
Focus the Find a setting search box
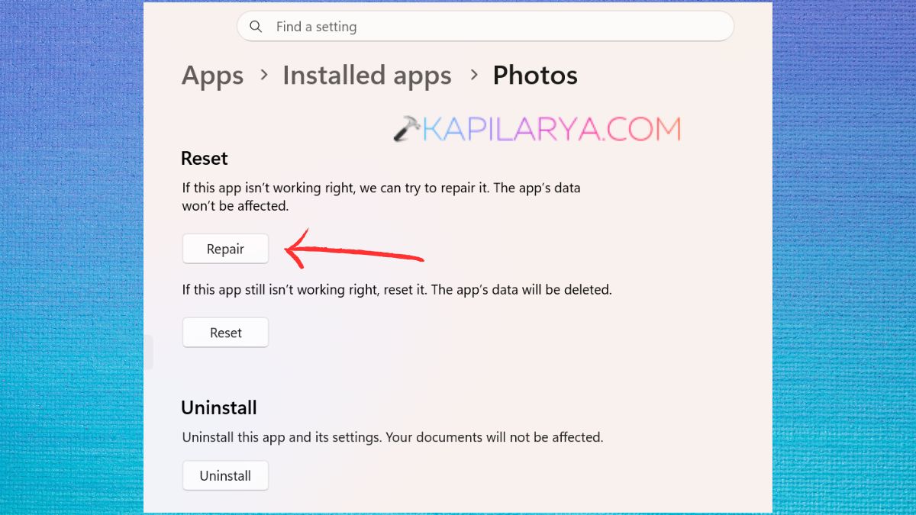click(485, 27)
